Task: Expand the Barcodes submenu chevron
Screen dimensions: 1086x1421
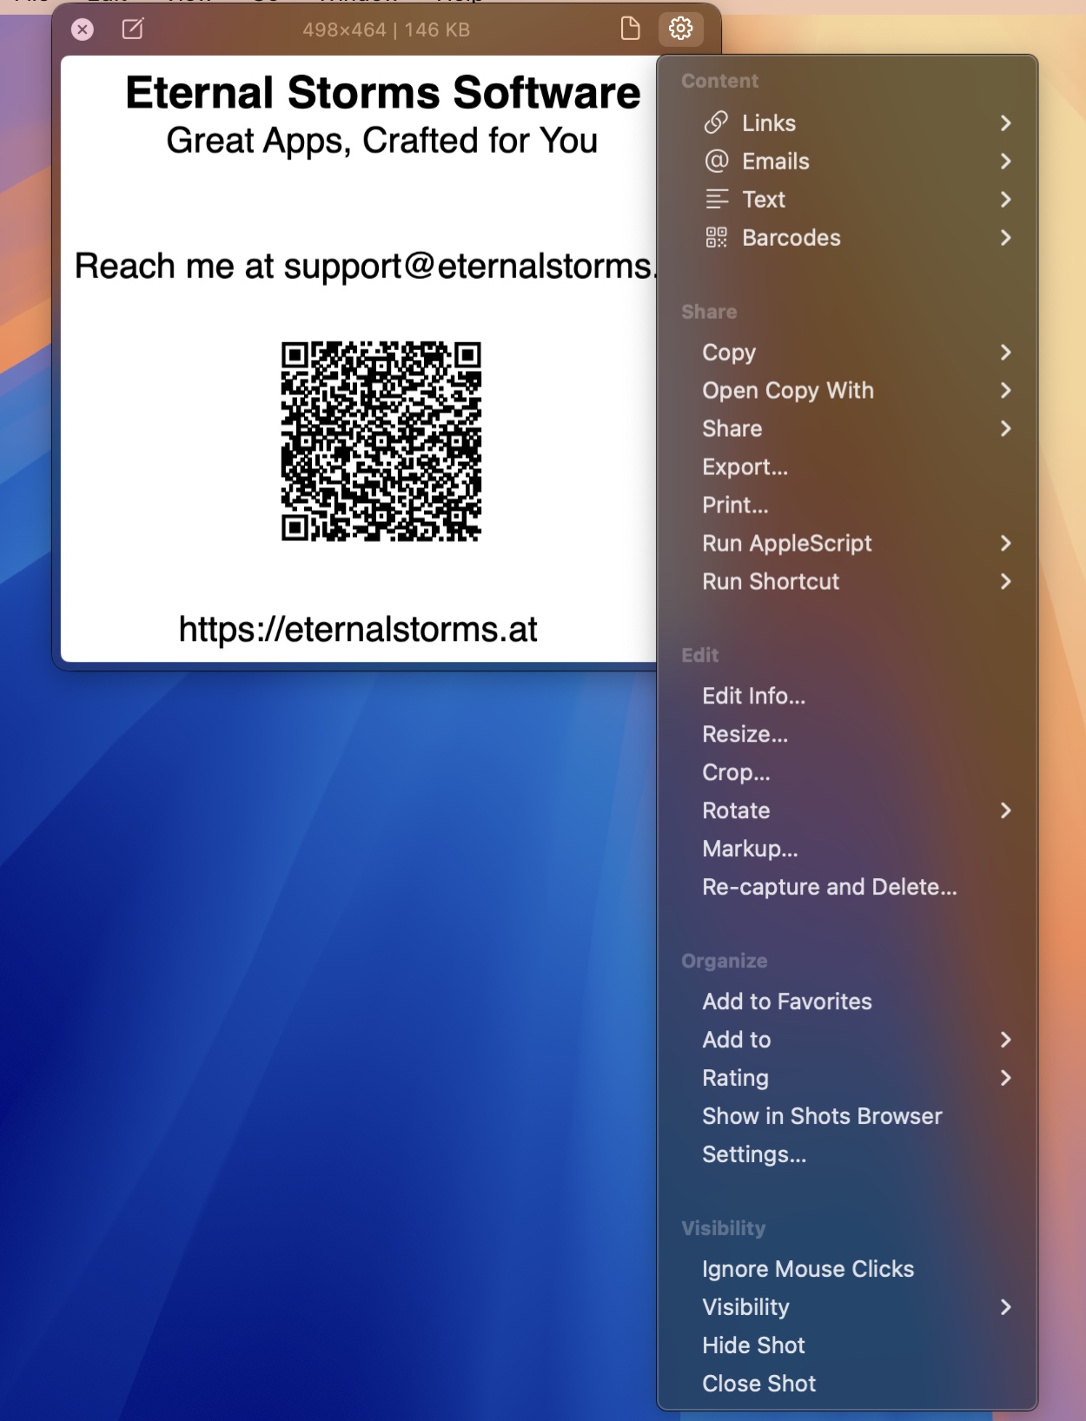Action: click(x=1005, y=237)
